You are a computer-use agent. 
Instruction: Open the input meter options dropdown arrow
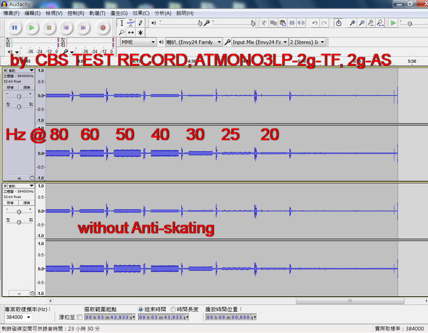[x=72, y=52]
